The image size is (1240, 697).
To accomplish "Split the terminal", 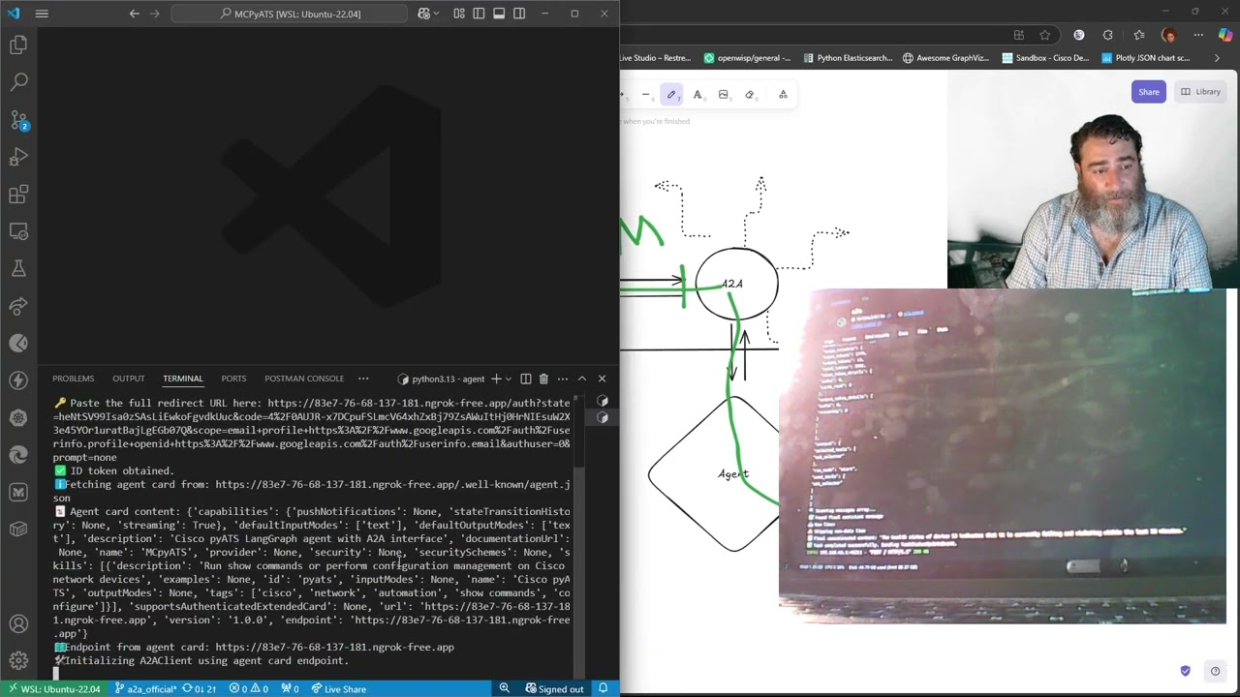I will [525, 379].
